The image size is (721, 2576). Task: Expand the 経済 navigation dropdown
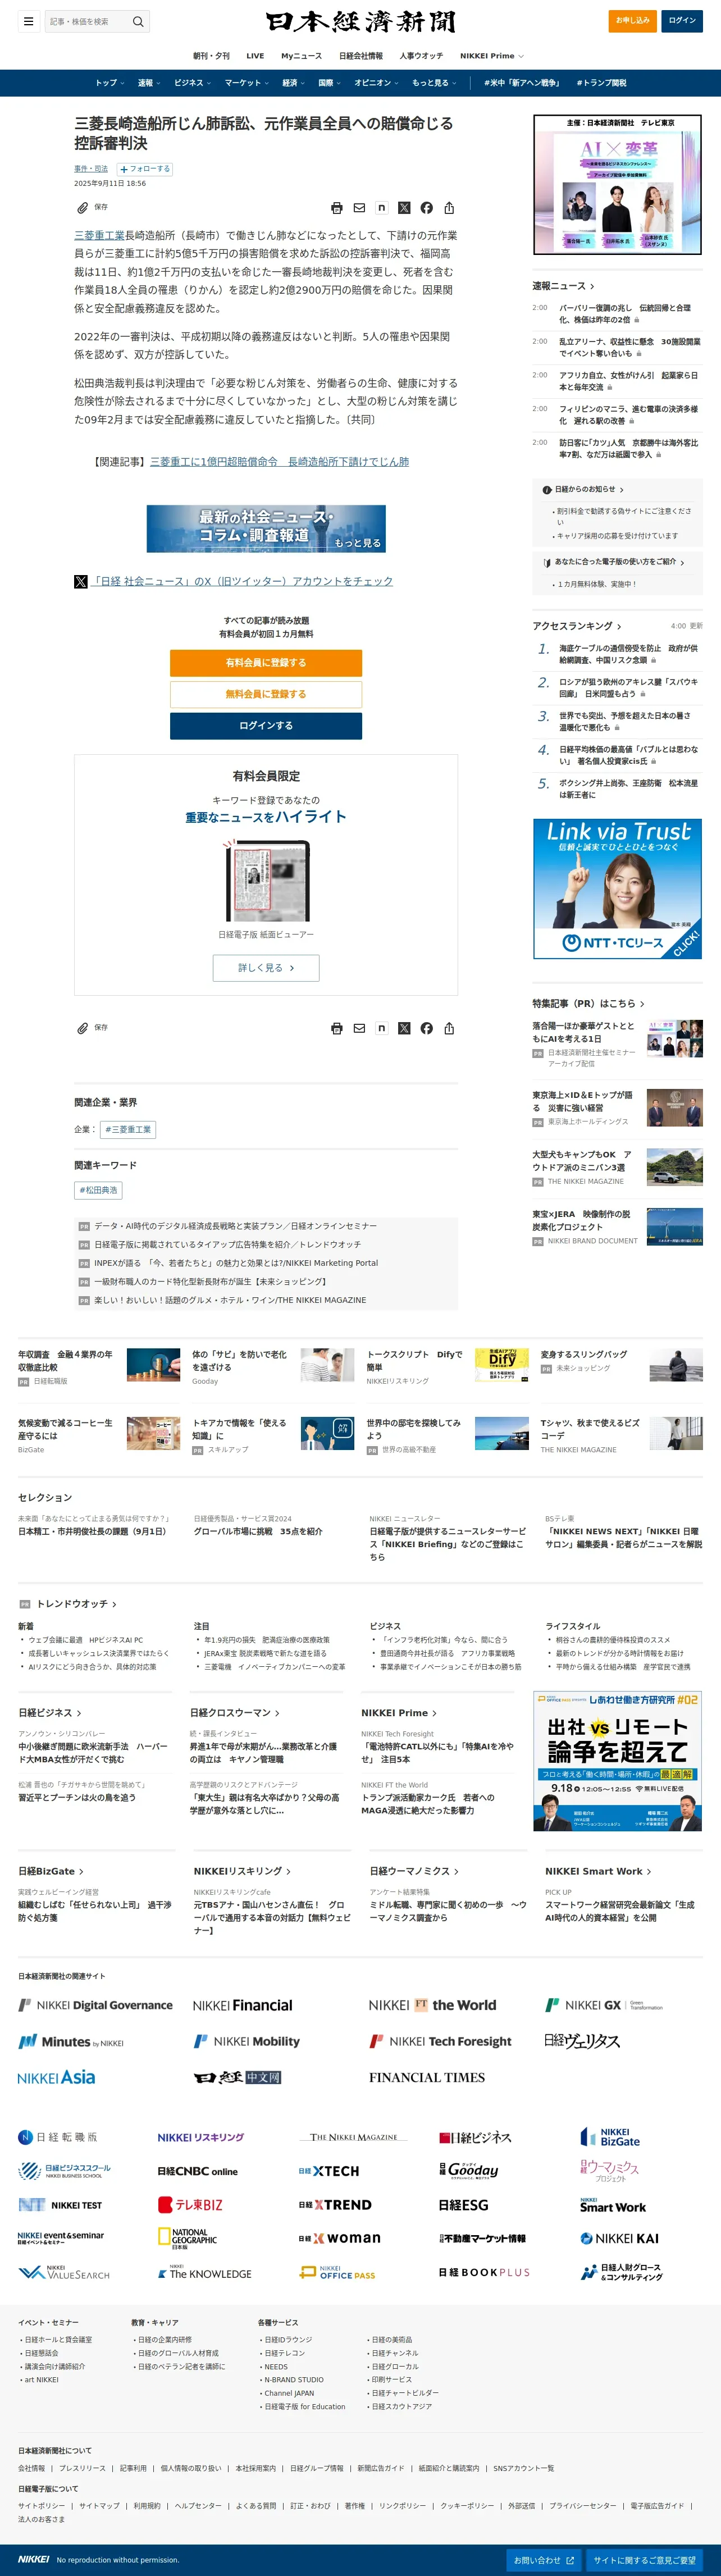pos(294,83)
